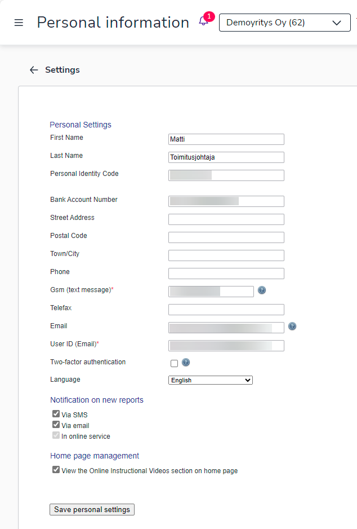Image resolution: width=357 pixels, height=529 pixels.
Task: Click help icon next to Email field
Action: 292,327
